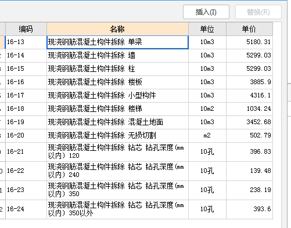
Task: Select code cell 16-17
Action: pyautogui.click(x=26, y=96)
